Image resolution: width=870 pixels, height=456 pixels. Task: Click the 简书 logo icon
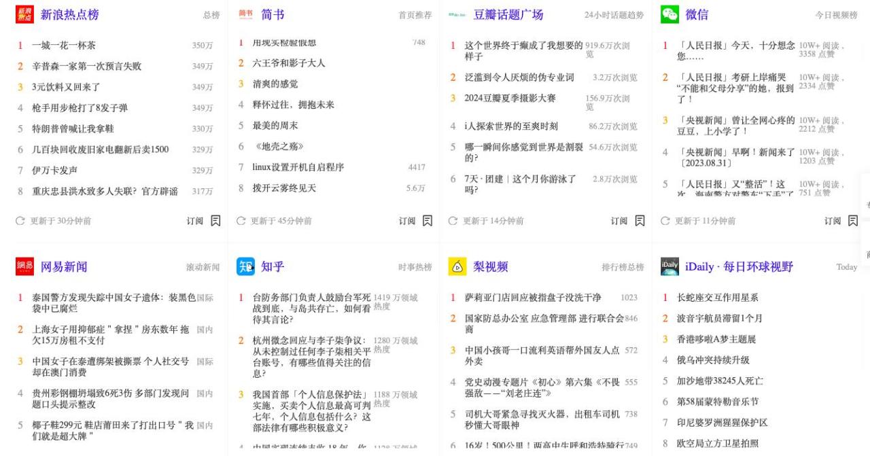click(x=245, y=14)
